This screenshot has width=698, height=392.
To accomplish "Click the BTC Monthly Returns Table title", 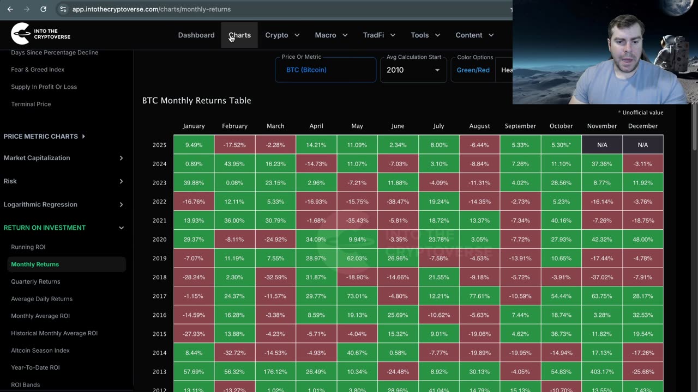I will coord(196,101).
